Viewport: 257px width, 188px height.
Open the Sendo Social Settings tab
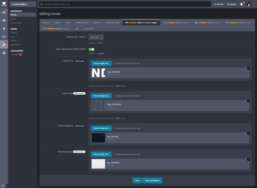point(237,23)
